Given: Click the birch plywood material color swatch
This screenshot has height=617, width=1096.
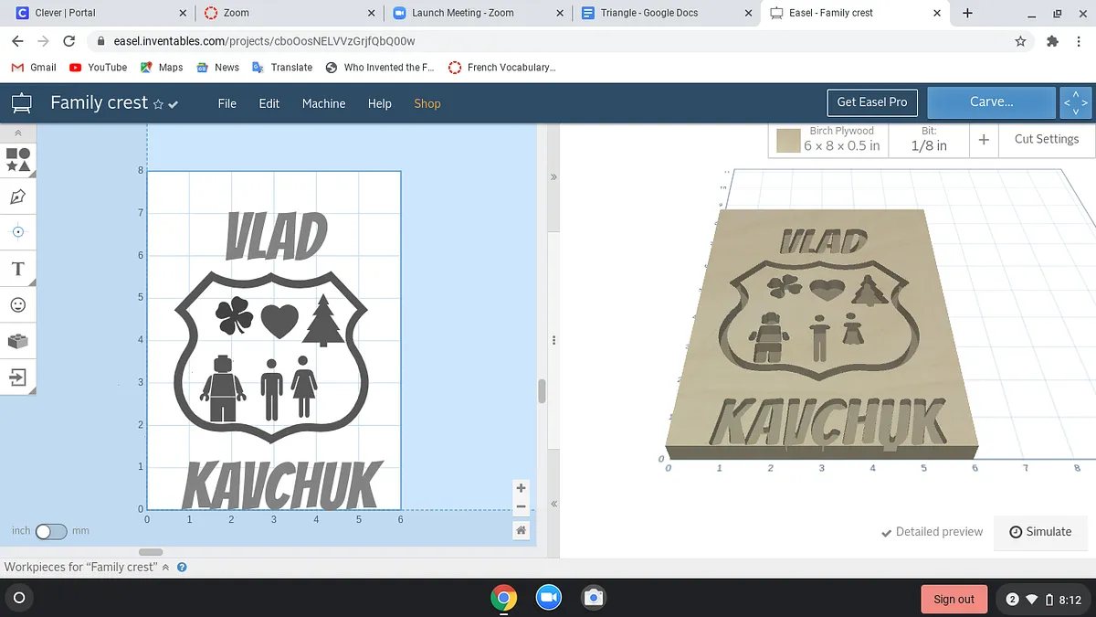Looking at the screenshot, I should click(x=788, y=141).
